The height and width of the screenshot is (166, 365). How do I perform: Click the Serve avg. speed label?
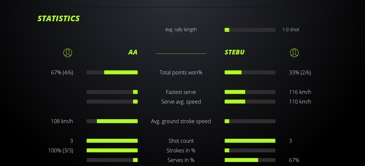click(x=181, y=102)
